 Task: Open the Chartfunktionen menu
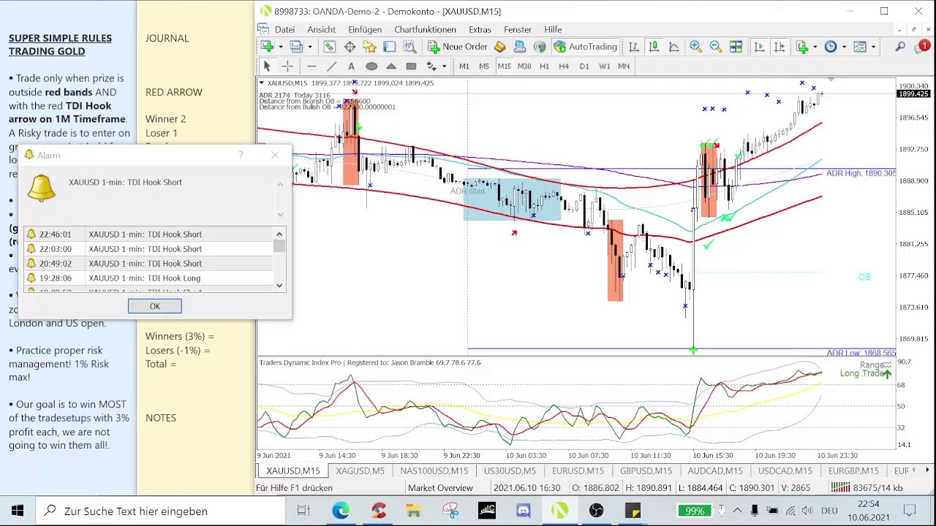point(425,29)
